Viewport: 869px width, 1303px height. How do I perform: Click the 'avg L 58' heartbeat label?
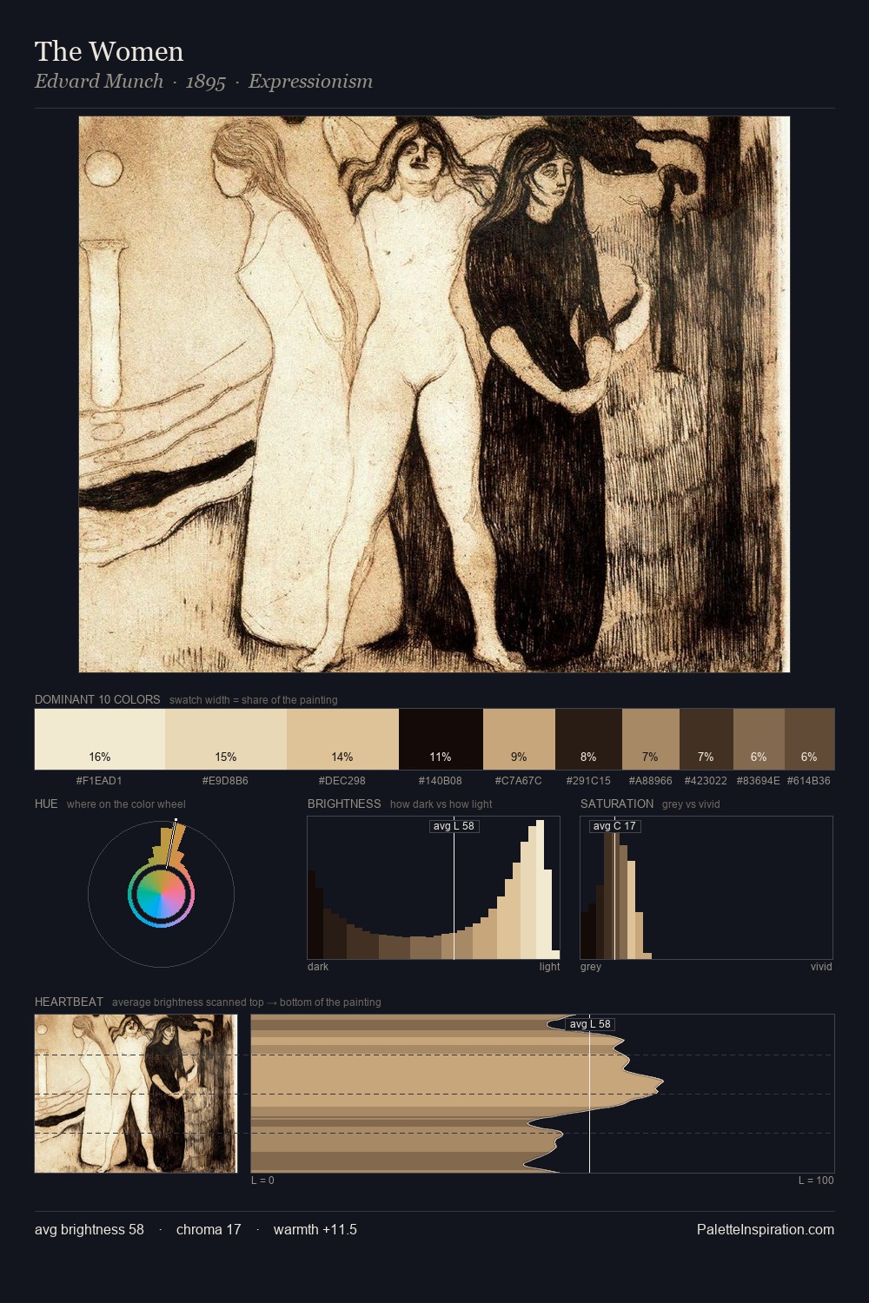pos(590,1024)
